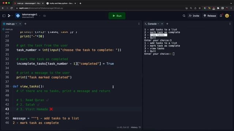234x131 pixels.
Task: Click the Ln 43, Col 22 status indicator
Action: (x=123, y=127)
